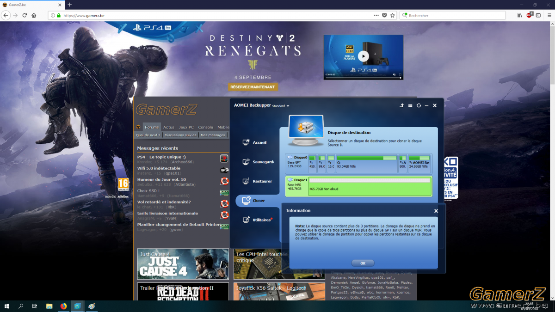The height and width of the screenshot is (312, 555).
Task: Open Restaurer in AOMEI sidebar
Action: coord(257,181)
